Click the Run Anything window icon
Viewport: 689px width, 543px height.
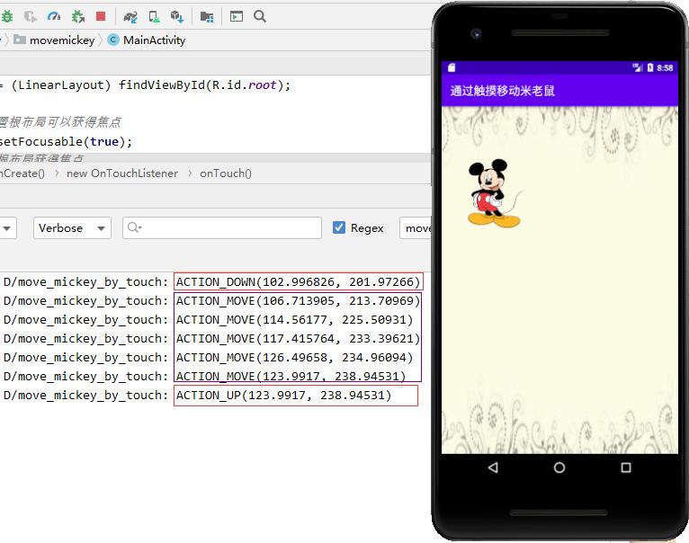pyautogui.click(x=237, y=17)
